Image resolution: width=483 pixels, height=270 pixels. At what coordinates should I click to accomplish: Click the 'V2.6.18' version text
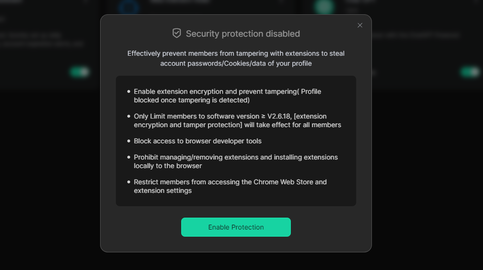pos(279,116)
